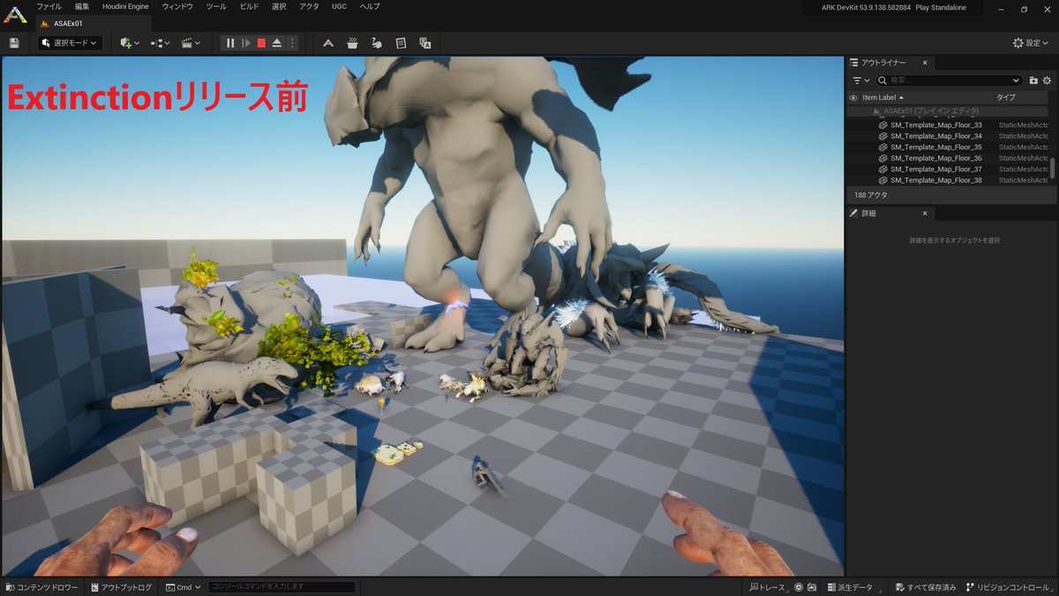Click the Outliner settings gear icon
The height and width of the screenshot is (596, 1059).
click(1048, 79)
